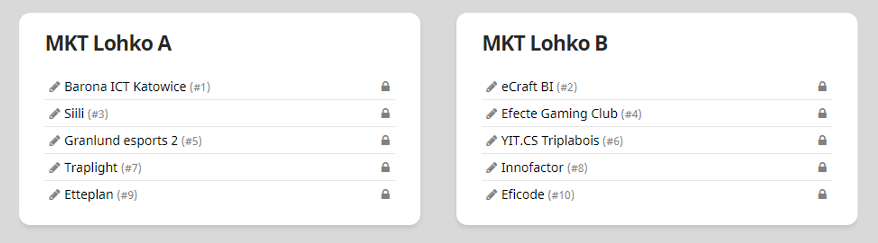Click the pencil icon for Traplight
The height and width of the screenshot is (243, 878).
(54, 167)
